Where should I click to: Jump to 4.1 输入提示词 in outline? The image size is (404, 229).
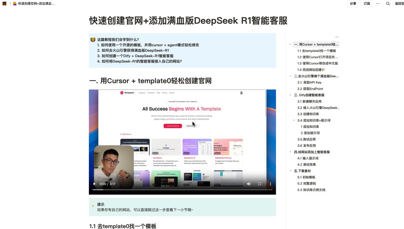click(x=308, y=158)
